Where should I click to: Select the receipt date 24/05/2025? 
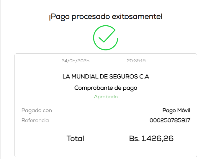tap(76, 61)
